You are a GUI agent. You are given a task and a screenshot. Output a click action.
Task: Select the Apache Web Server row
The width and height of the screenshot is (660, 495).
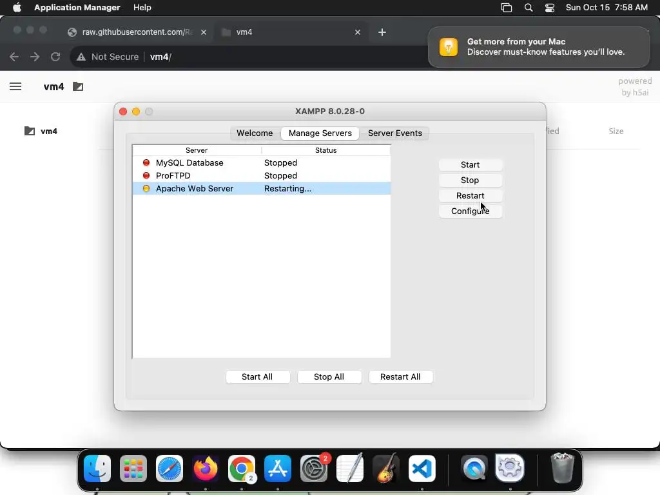(x=262, y=189)
